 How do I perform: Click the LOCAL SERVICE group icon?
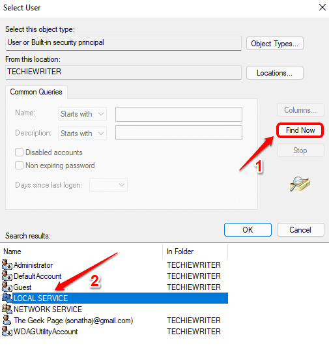[x=7, y=298]
